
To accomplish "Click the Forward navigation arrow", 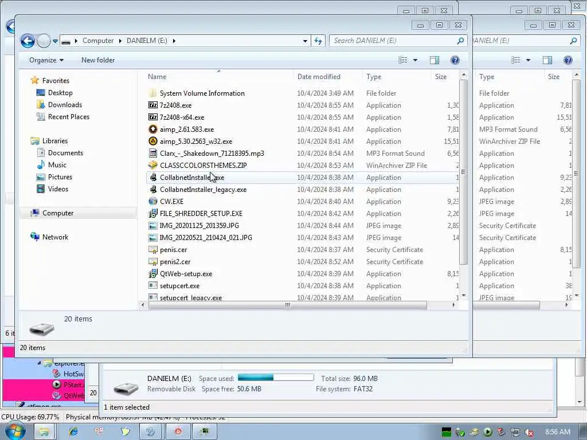I will coord(44,41).
